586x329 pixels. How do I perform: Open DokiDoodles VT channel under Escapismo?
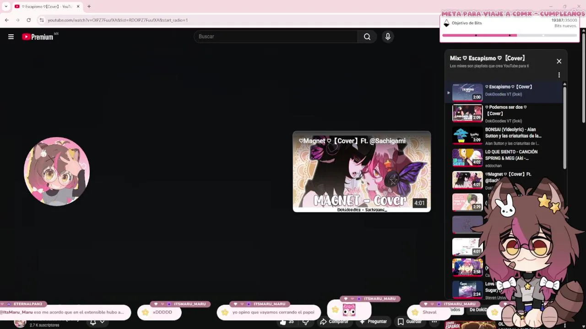[503, 95]
